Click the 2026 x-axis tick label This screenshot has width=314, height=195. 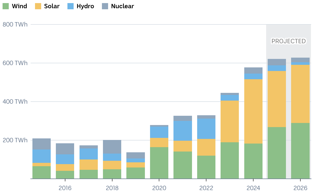(300, 188)
